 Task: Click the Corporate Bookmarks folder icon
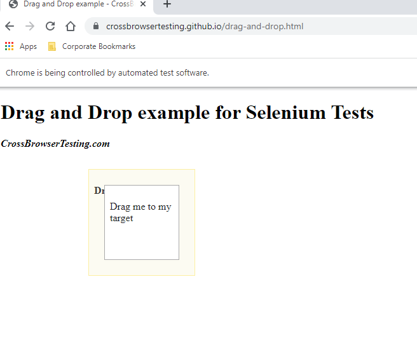coord(52,46)
